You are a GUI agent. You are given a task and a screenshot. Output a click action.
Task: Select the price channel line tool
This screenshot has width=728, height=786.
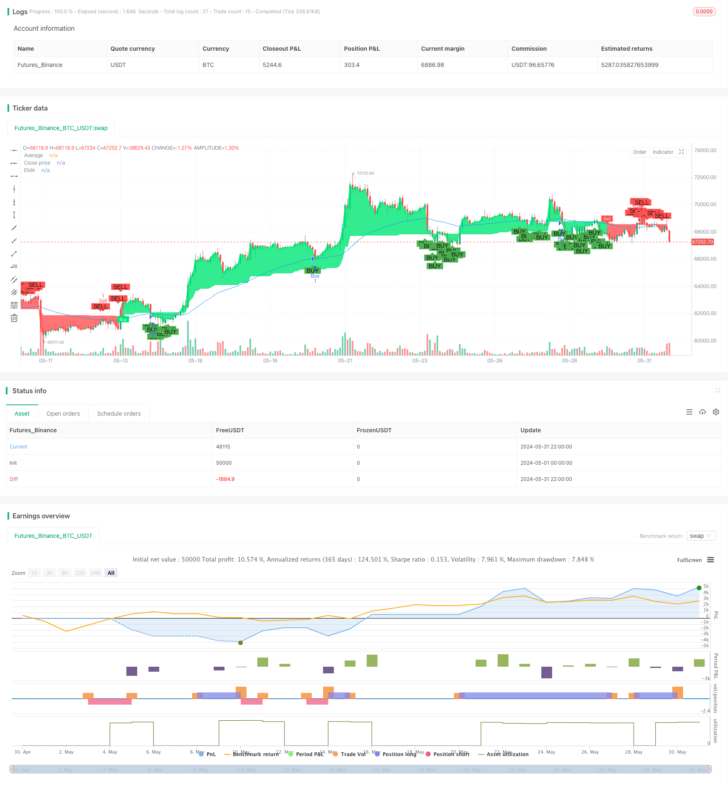14,279
